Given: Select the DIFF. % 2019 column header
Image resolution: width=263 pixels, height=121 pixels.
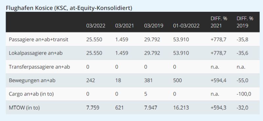Looking at the screenshot, I should click(x=245, y=22).
